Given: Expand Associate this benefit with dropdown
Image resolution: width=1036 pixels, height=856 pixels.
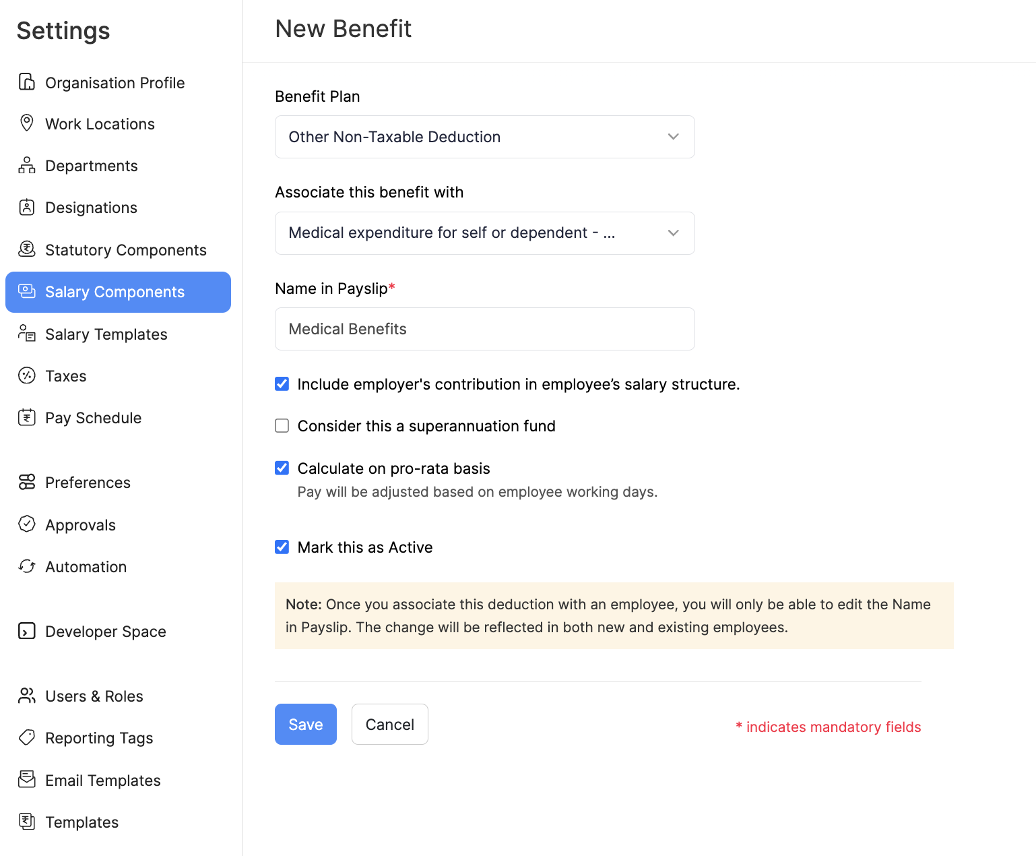Looking at the screenshot, I should pos(484,233).
